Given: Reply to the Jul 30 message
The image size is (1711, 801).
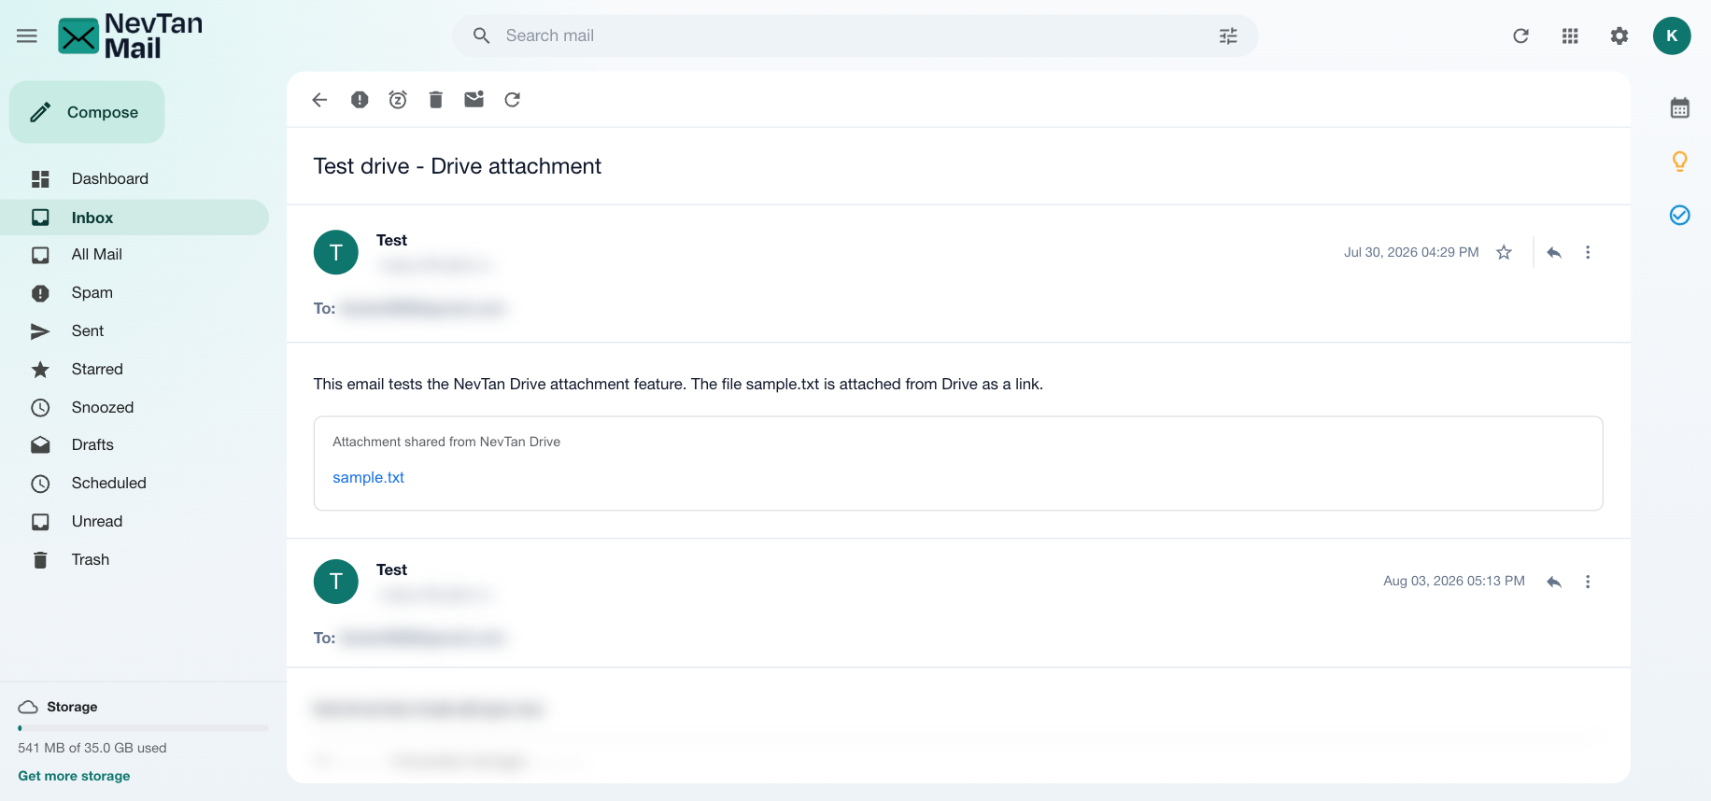Looking at the screenshot, I should 1554,252.
